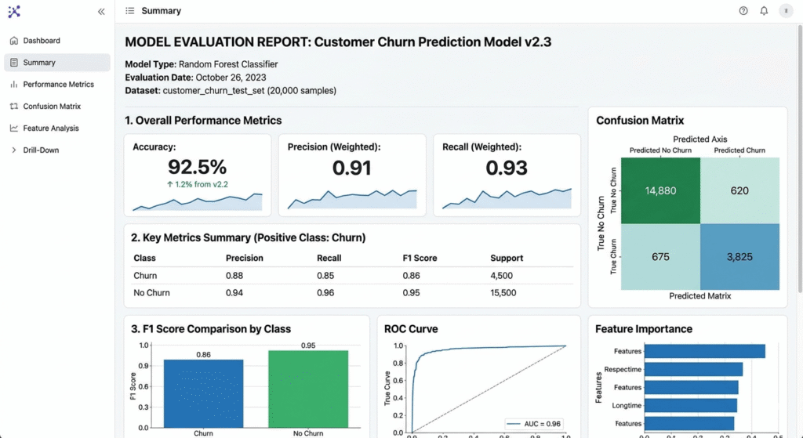Collapse the sidebar with double-chevron icon
The image size is (803, 438).
(x=101, y=11)
